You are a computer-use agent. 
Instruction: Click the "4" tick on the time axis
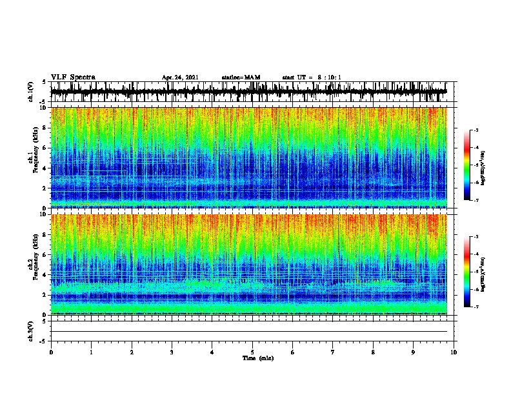click(212, 352)
